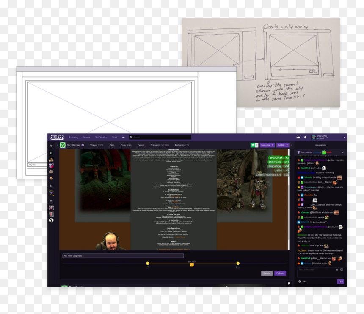Click the DansGaming channel name
This screenshot has width=364, height=314.
[x=73, y=145]
